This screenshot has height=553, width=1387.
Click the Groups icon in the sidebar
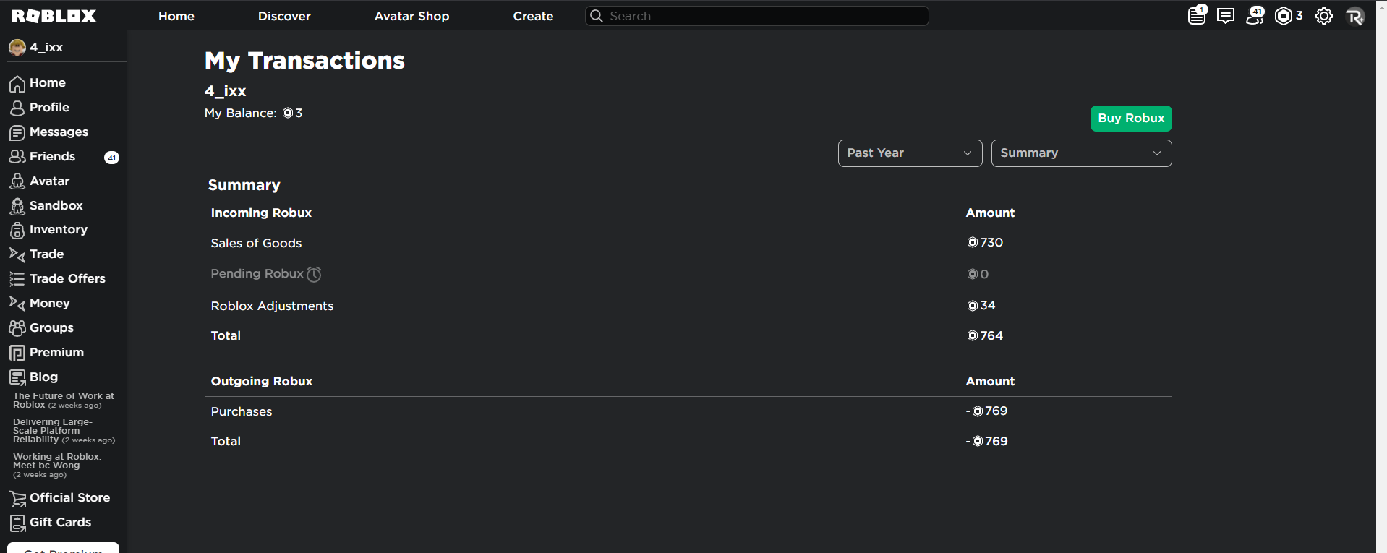17,328
